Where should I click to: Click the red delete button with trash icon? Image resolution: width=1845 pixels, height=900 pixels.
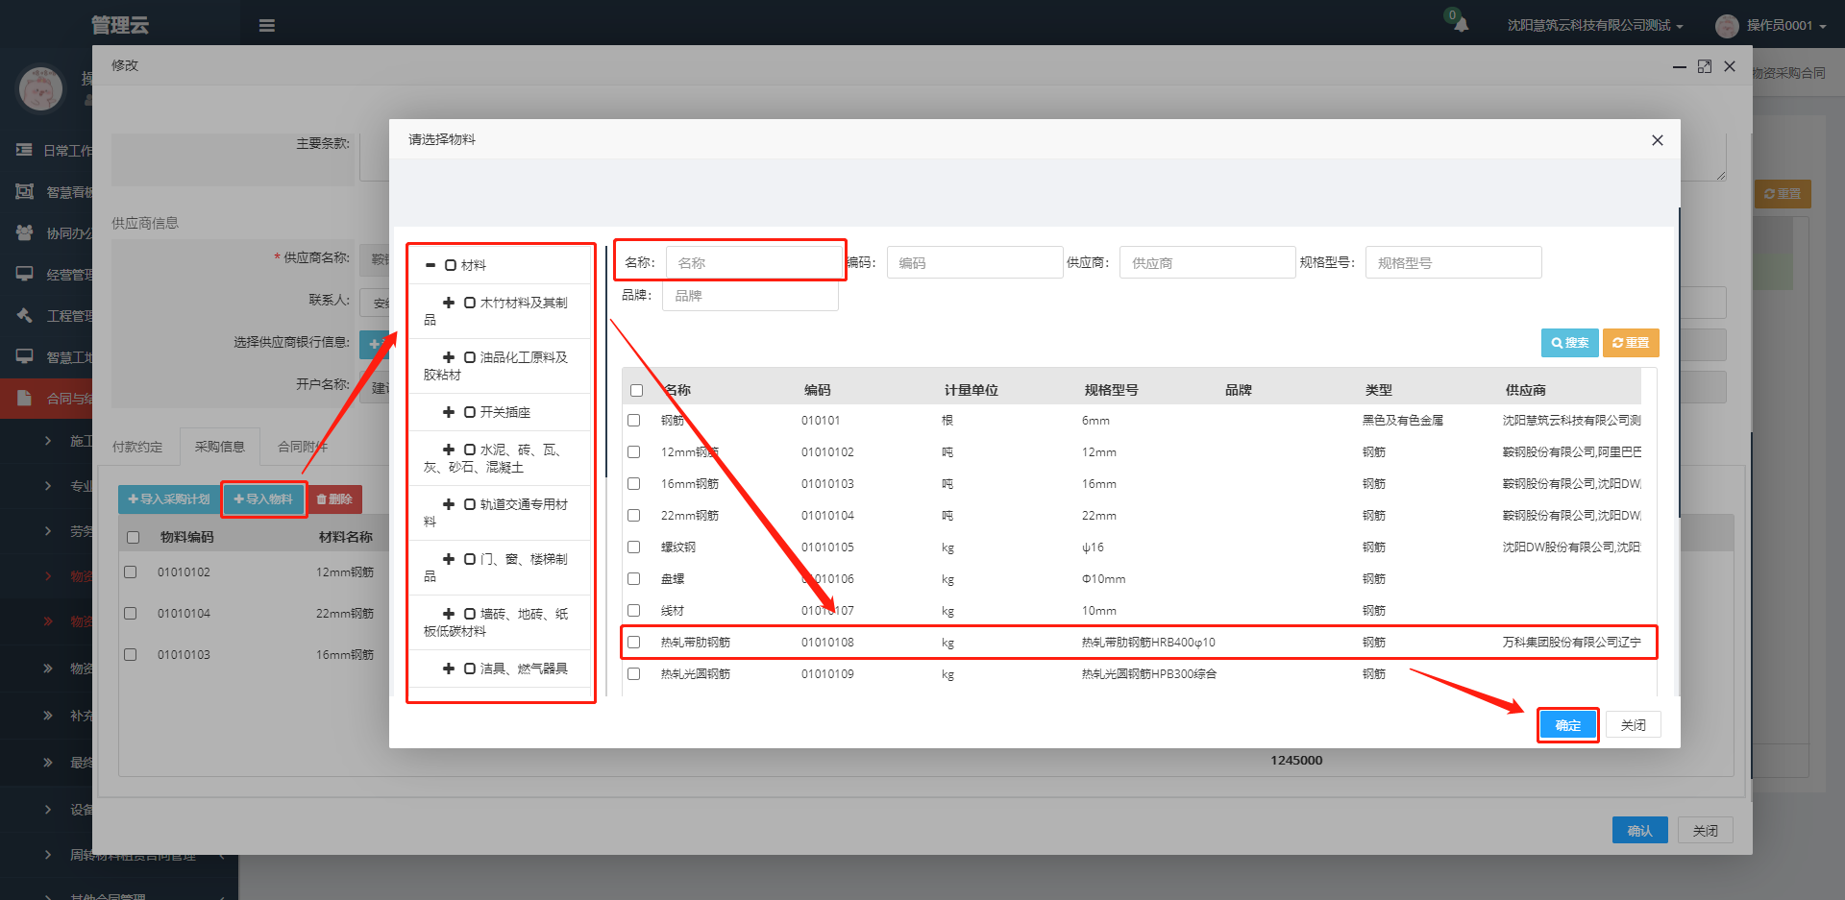coord(334,499)
